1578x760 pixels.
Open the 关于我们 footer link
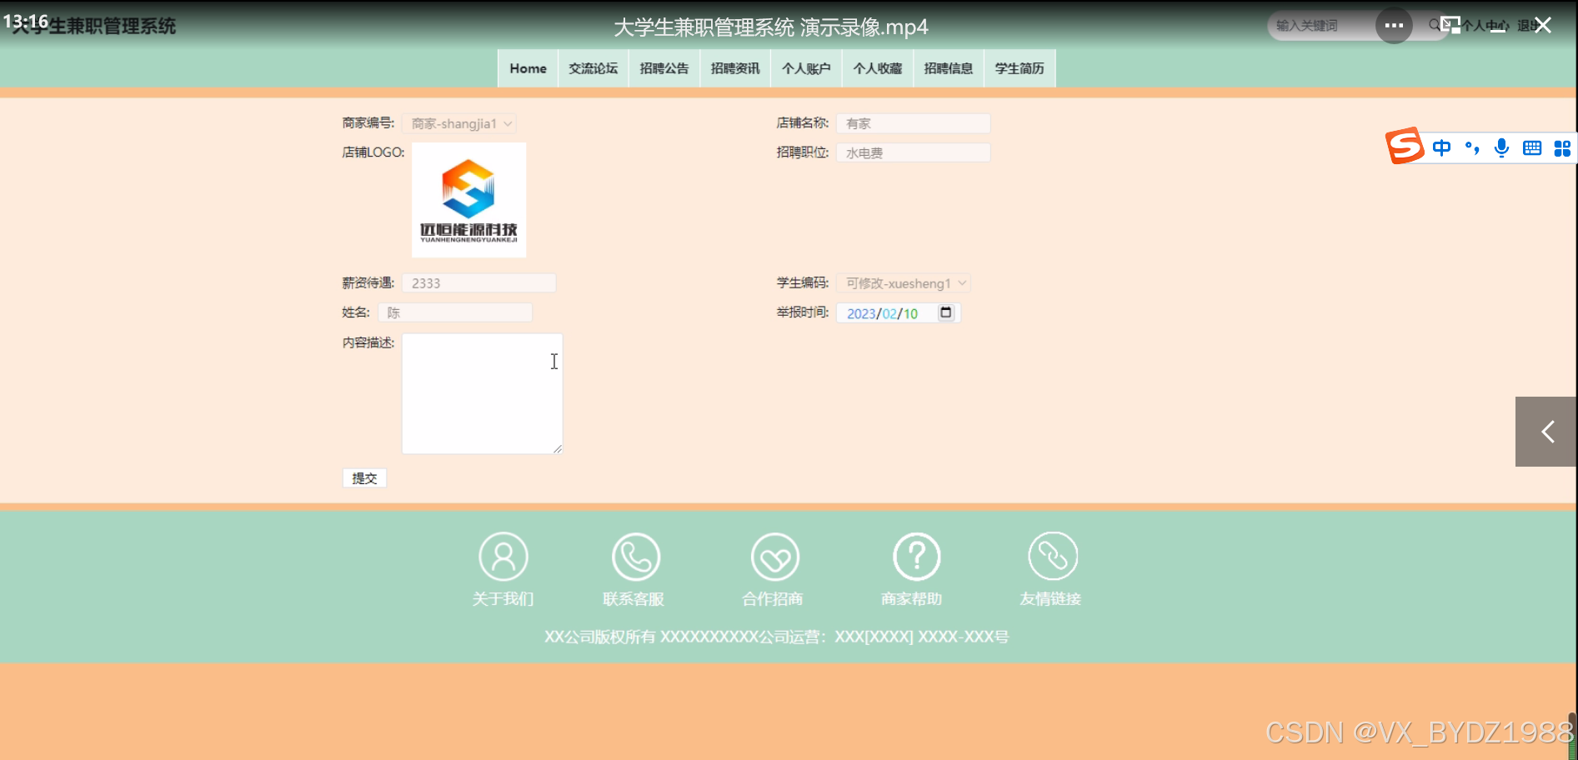pos(503,599)
